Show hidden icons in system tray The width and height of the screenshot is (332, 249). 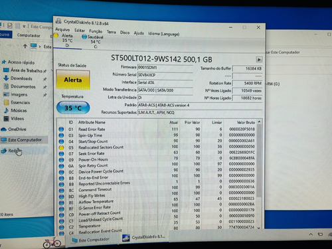(x=311, y=234)
